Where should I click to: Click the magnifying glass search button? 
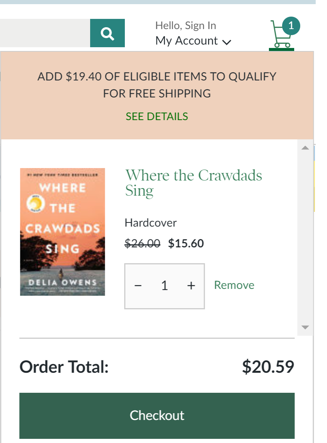tap(107, 34)
